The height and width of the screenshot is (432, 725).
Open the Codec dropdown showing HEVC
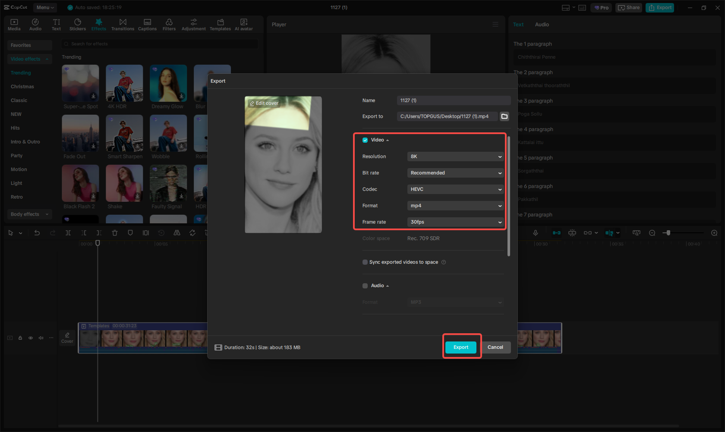pyautogui.click(x=455, y=189)
